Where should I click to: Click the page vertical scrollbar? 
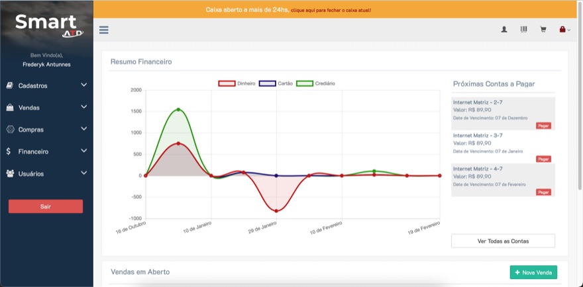[580, 97]
